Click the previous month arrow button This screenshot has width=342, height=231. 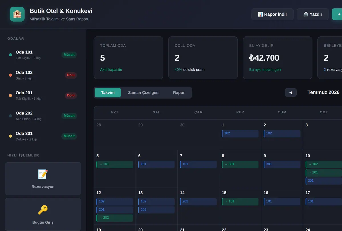click(291, 92)
